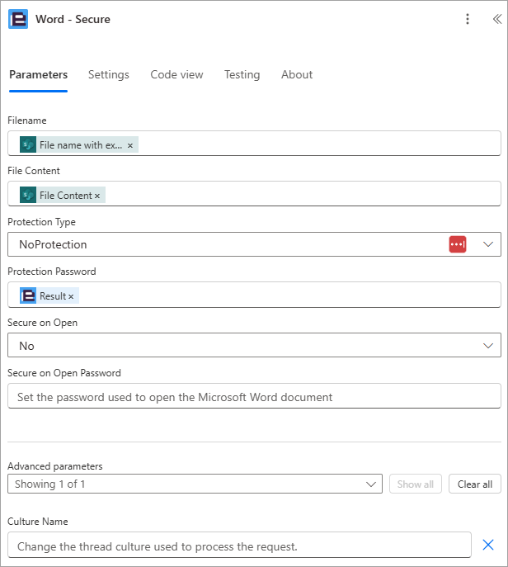Click the SharePoint icon in Filename token

tap(28, 144)
